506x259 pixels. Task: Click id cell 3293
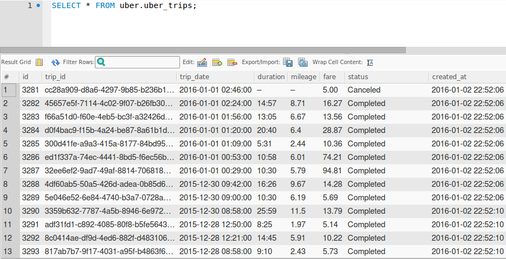point(31,251)
